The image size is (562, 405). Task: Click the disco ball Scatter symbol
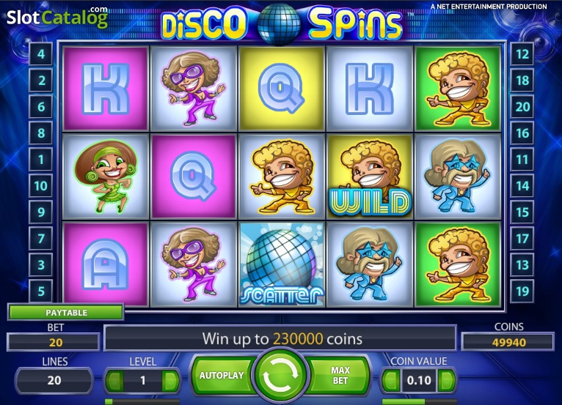pos(281,264)
